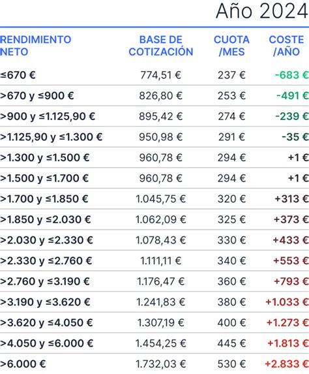Screen dimensions: 309x374
Task: Select the Año 2024 title
Action: point(262,11)
